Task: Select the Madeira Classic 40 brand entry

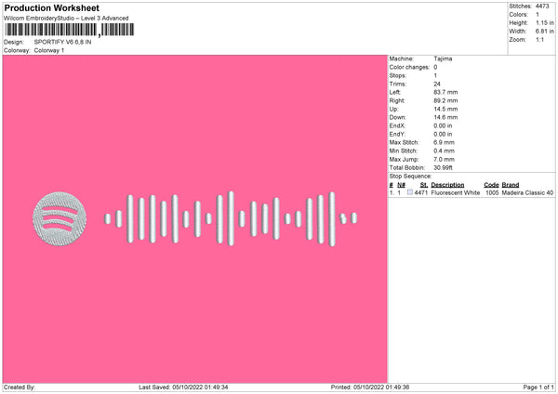Action: click(x=527, y=192)
